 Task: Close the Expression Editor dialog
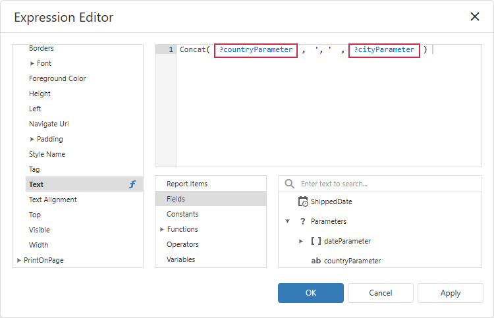[x=475, y=16]
